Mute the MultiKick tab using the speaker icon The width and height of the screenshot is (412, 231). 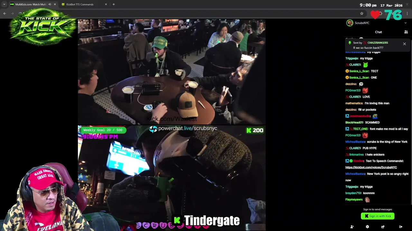tap(50, 4)
